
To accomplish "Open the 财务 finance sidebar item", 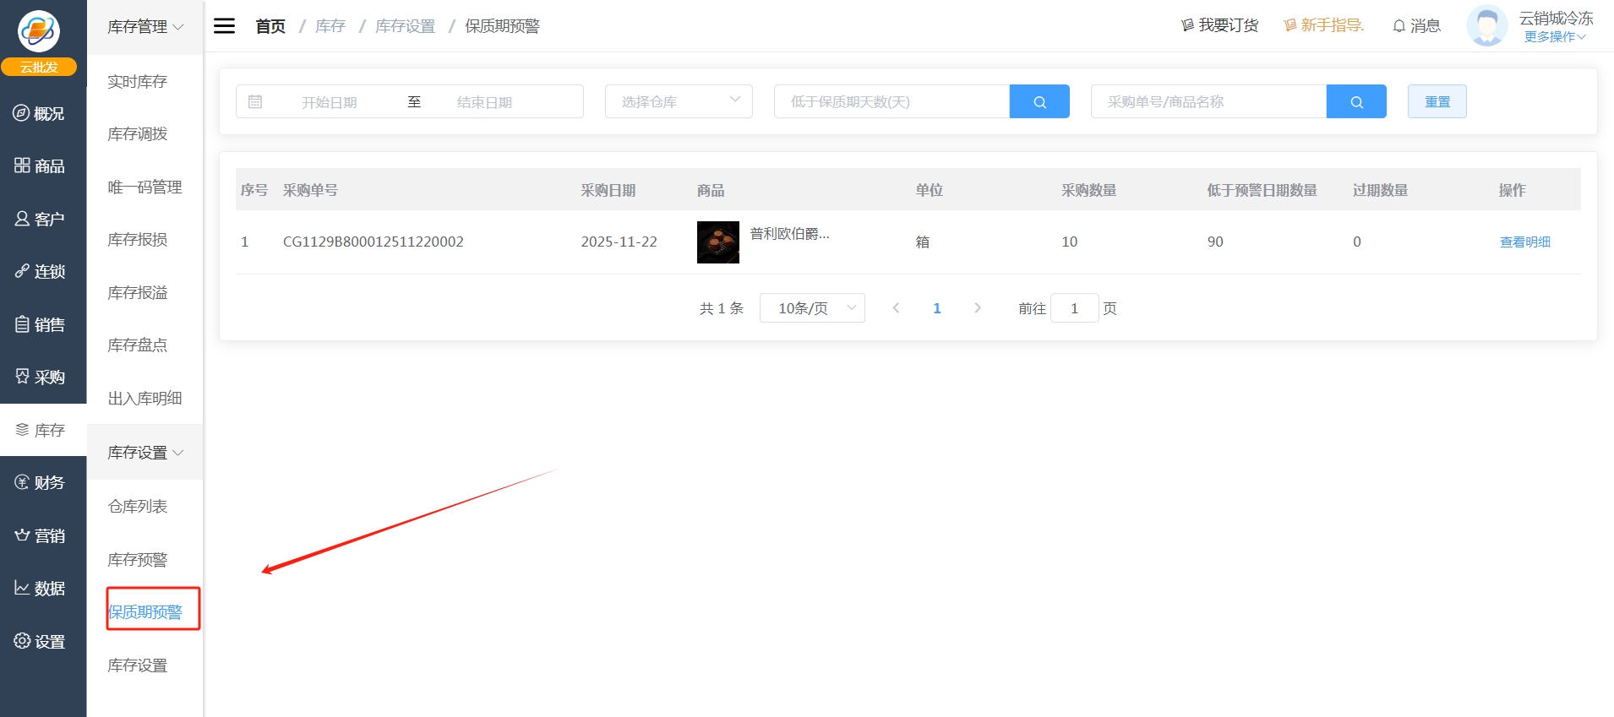I will tap(39, 482).
